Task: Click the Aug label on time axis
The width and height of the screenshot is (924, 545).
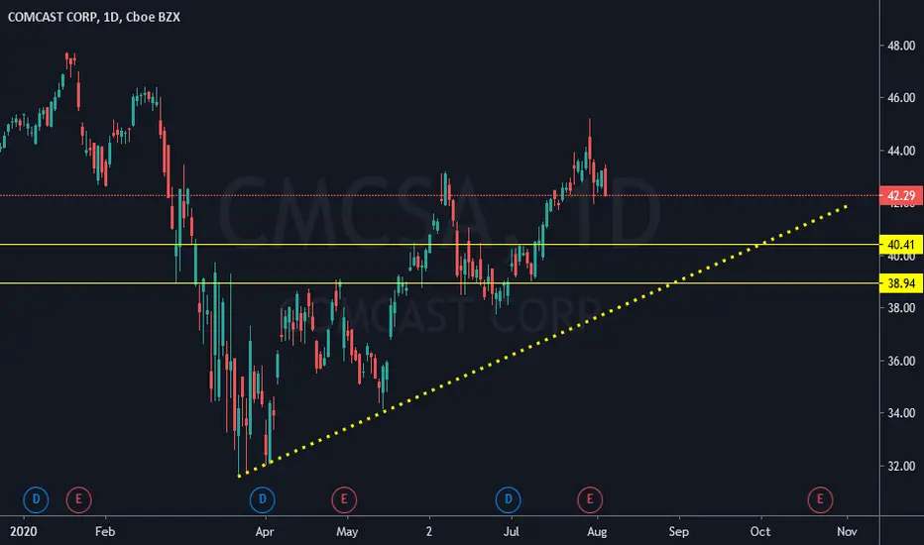Action: [x=597, y=531]
